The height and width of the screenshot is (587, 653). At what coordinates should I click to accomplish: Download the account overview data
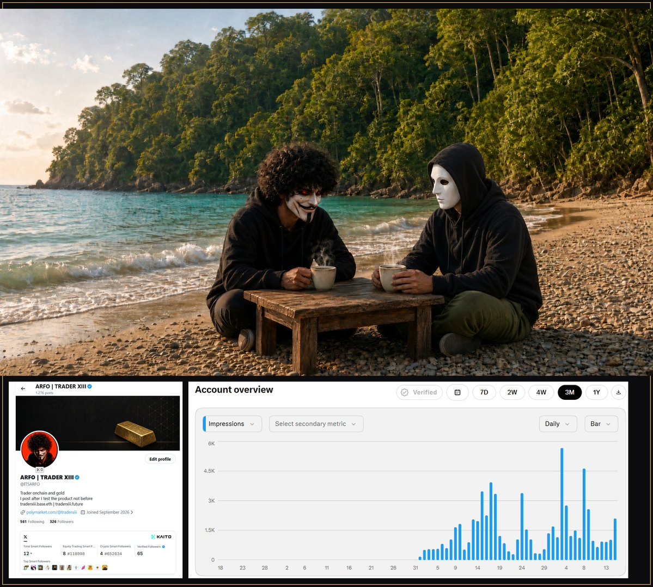click(x=619, y=392)
